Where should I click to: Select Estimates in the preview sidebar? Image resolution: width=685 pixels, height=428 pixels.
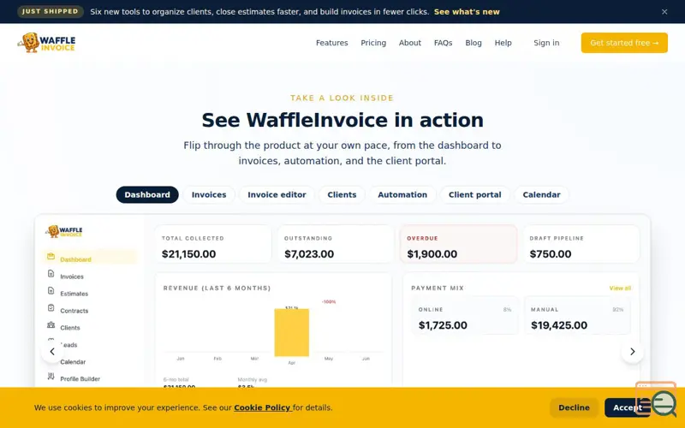pos(74,294)
